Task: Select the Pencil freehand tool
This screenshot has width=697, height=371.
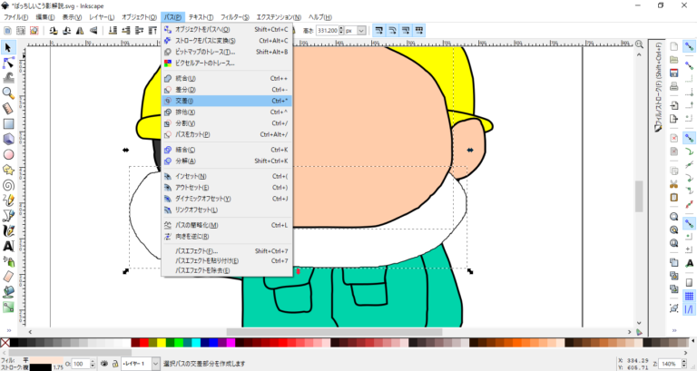Action: [8, 200]
